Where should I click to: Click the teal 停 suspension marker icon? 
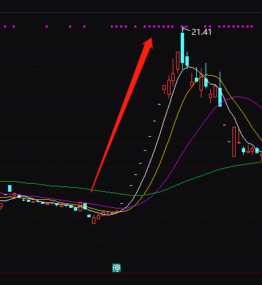(116, 268)
